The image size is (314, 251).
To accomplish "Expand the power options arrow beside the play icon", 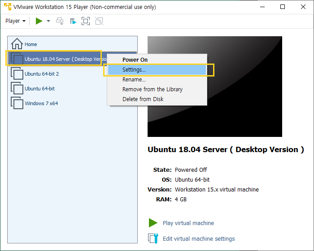I will [x=48, y=21].
